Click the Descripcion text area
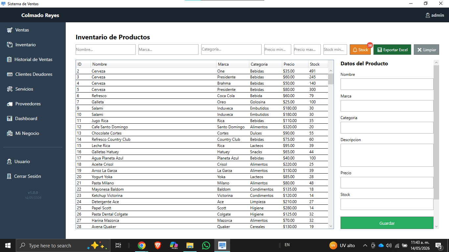 [x=387, y=155]
